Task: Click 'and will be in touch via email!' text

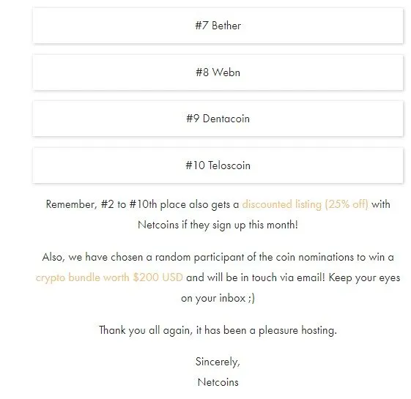Action: [x=256, y=277]
